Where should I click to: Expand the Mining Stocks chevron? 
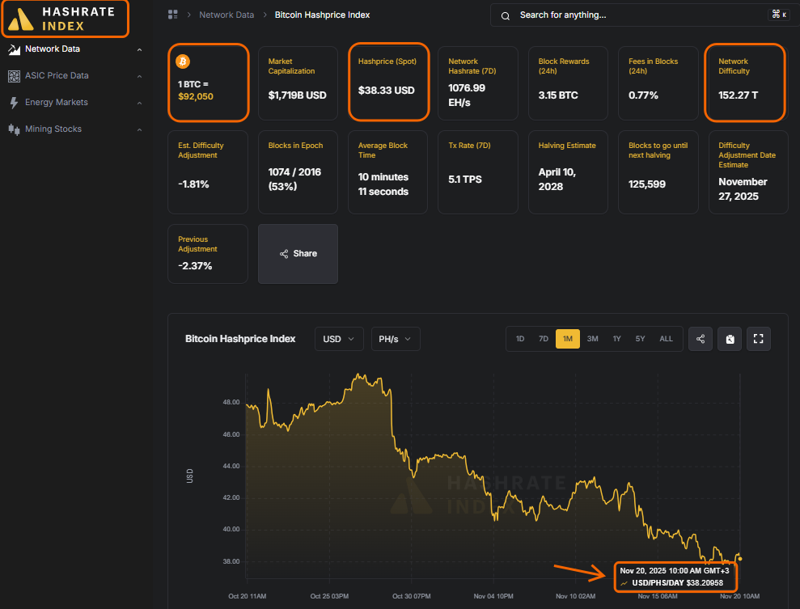tap(139, 129)
